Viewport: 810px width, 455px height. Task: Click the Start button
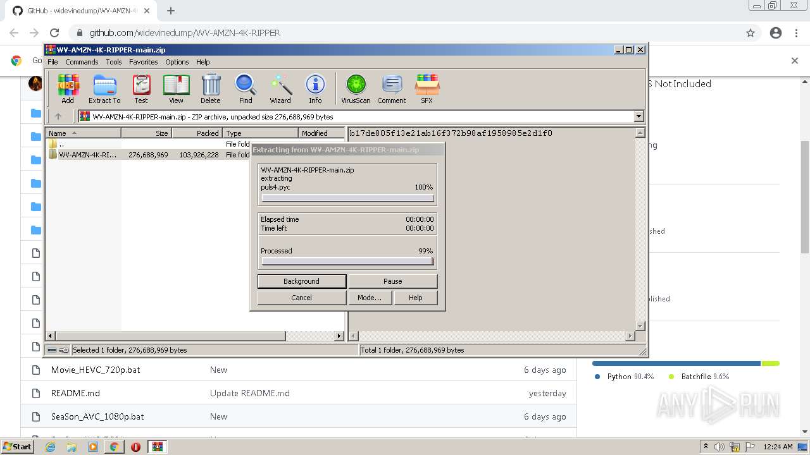tap(17, 447)
